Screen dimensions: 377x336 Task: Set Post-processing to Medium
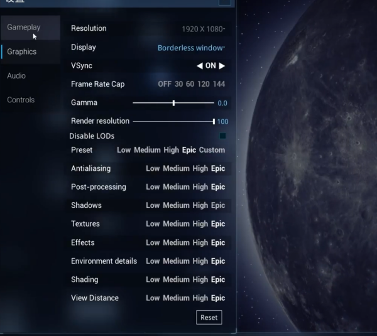pos(176,187)
